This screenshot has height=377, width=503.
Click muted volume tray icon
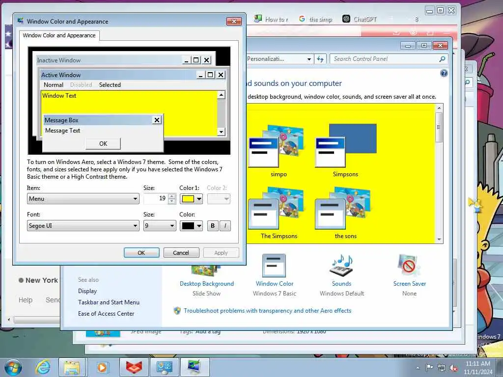point(453,368)
